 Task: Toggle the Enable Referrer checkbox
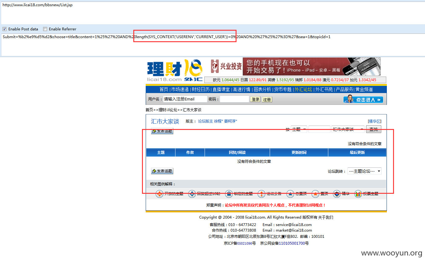45,29
